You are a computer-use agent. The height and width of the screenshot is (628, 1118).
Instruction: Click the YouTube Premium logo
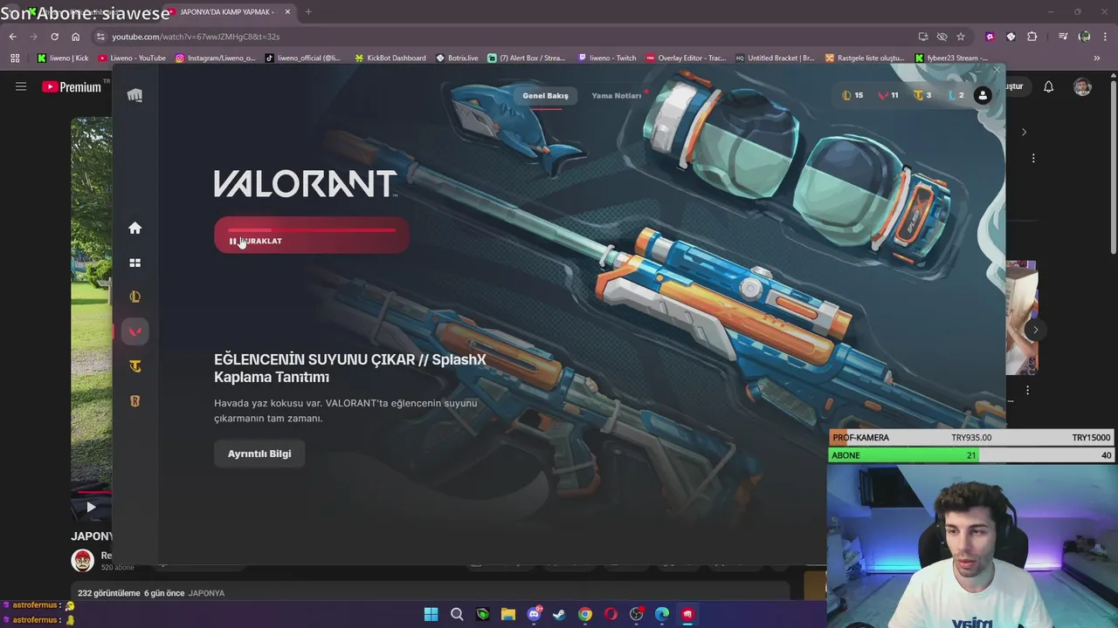(72, 86)
